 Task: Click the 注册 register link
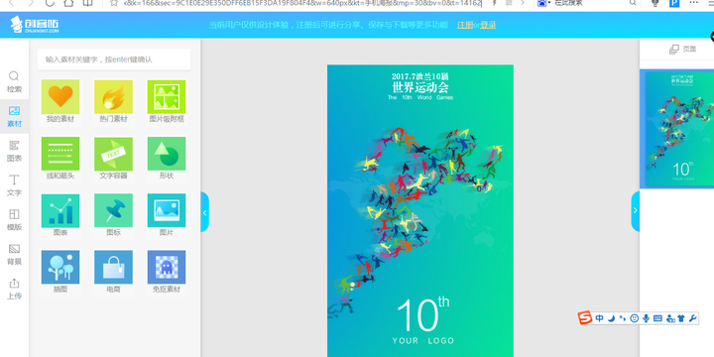(465, 25)
